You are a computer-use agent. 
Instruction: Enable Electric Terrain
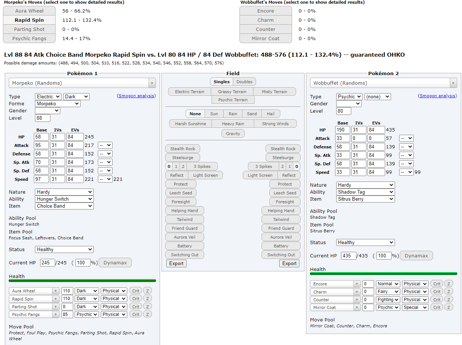click(190, 92)
